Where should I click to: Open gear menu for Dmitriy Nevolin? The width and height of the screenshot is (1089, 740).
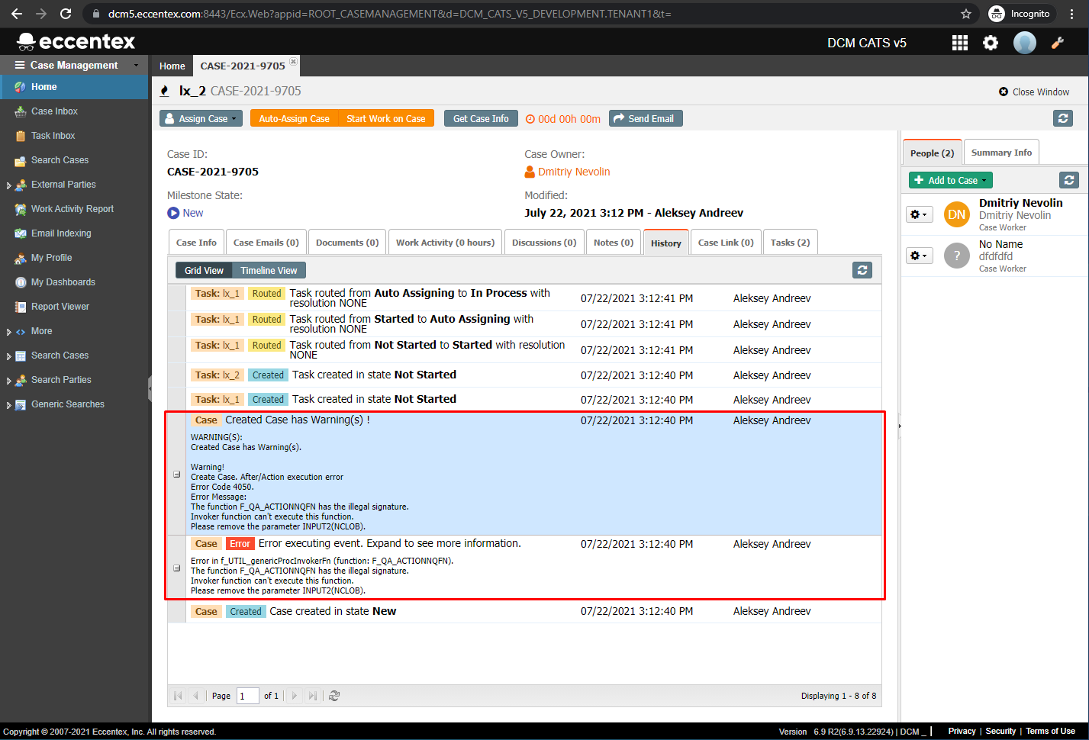(x=919, y=214)
